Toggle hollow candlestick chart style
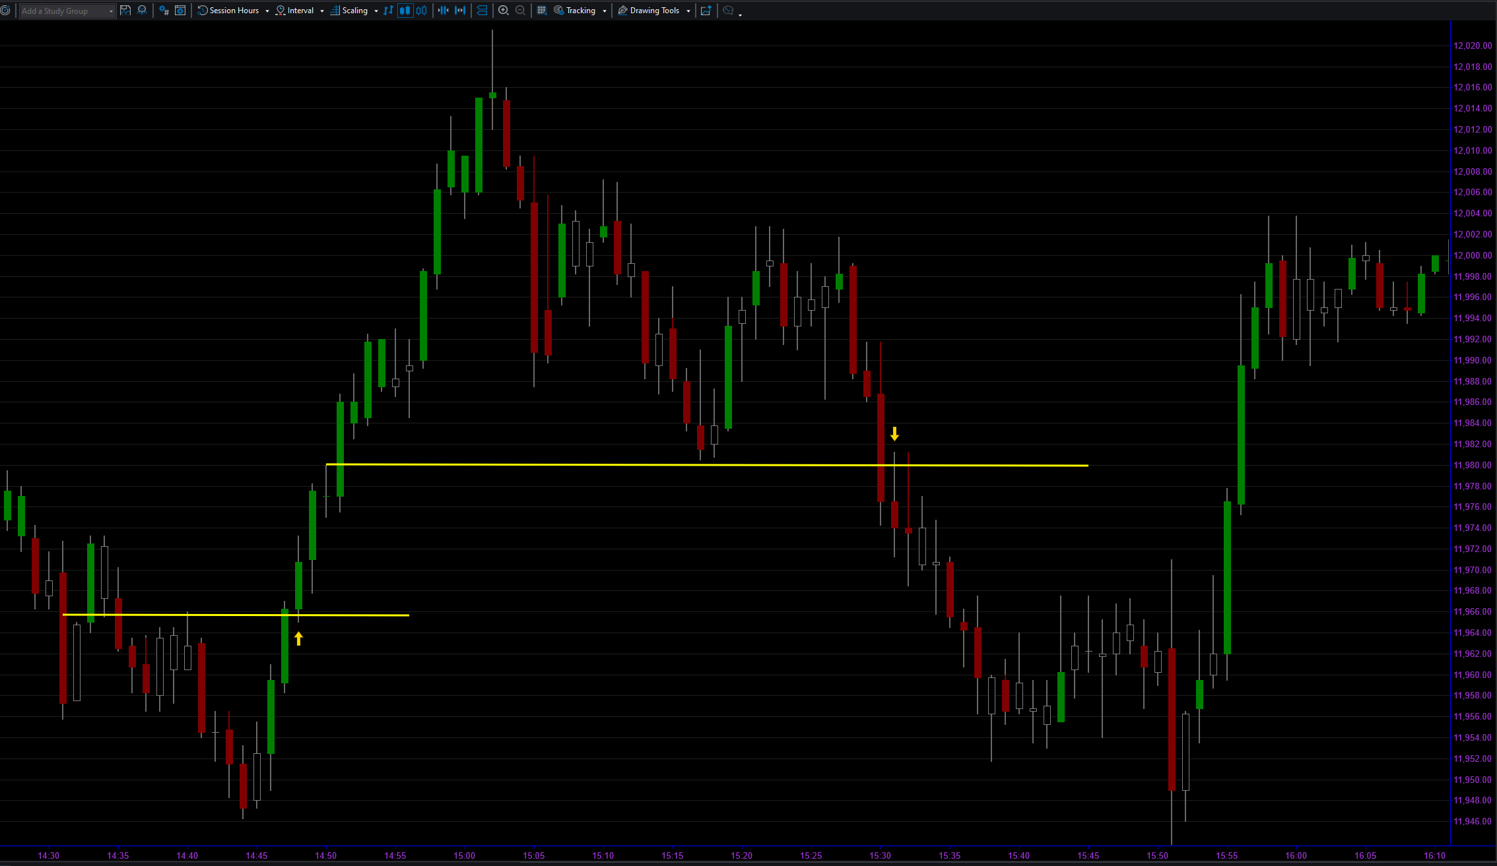 coord(421,11)
